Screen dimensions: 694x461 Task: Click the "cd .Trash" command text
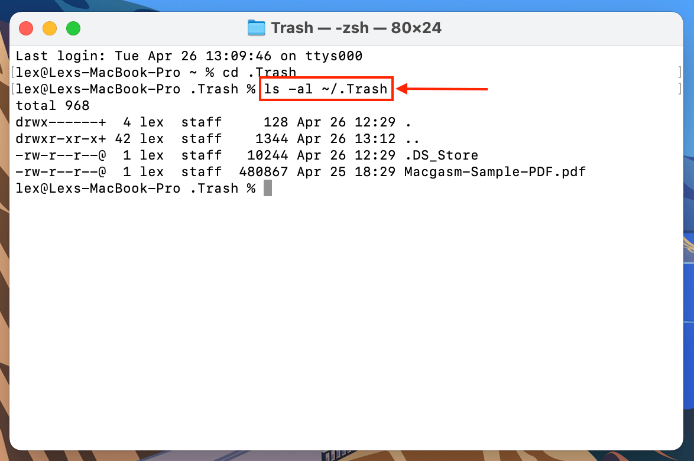(x=259, y=73)
